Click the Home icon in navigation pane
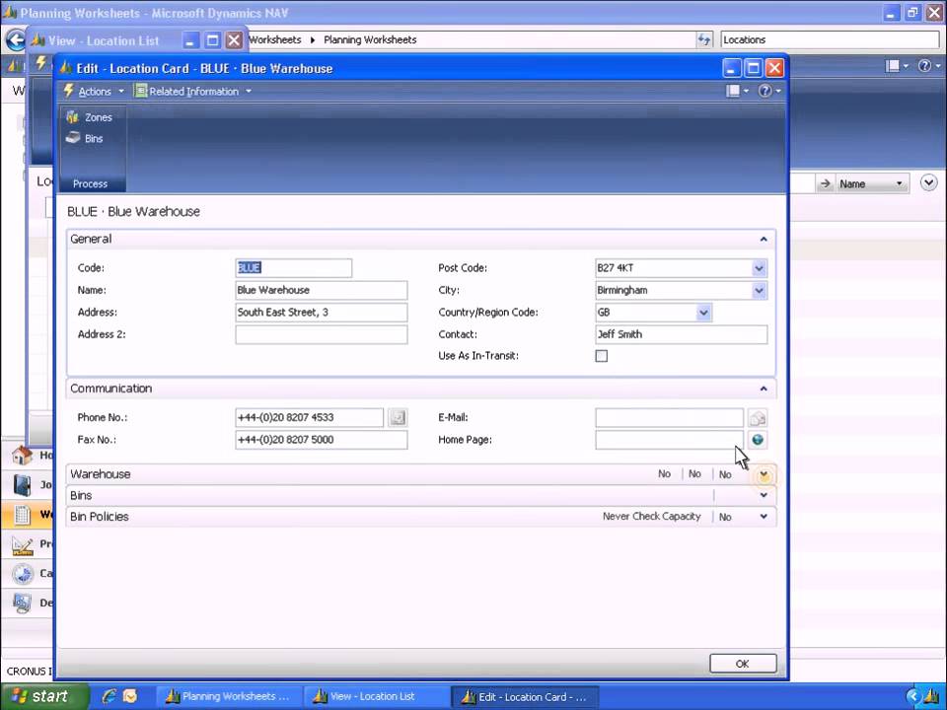The width and height of the screenshot is (947, 710). (x=23, y=455)
